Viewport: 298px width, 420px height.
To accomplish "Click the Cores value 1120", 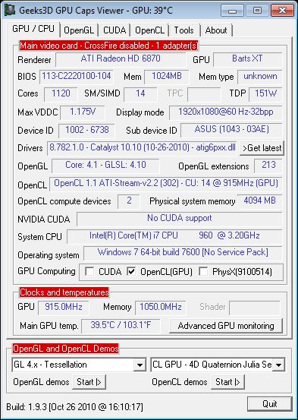I will tap(61, 93).
